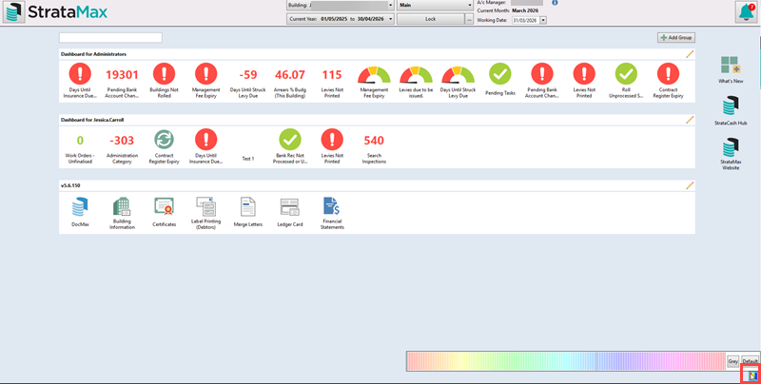Image resolution: width=761 pixels, height=384 pixels.
Task: Open the What's New icon
Action: [731, 69]
